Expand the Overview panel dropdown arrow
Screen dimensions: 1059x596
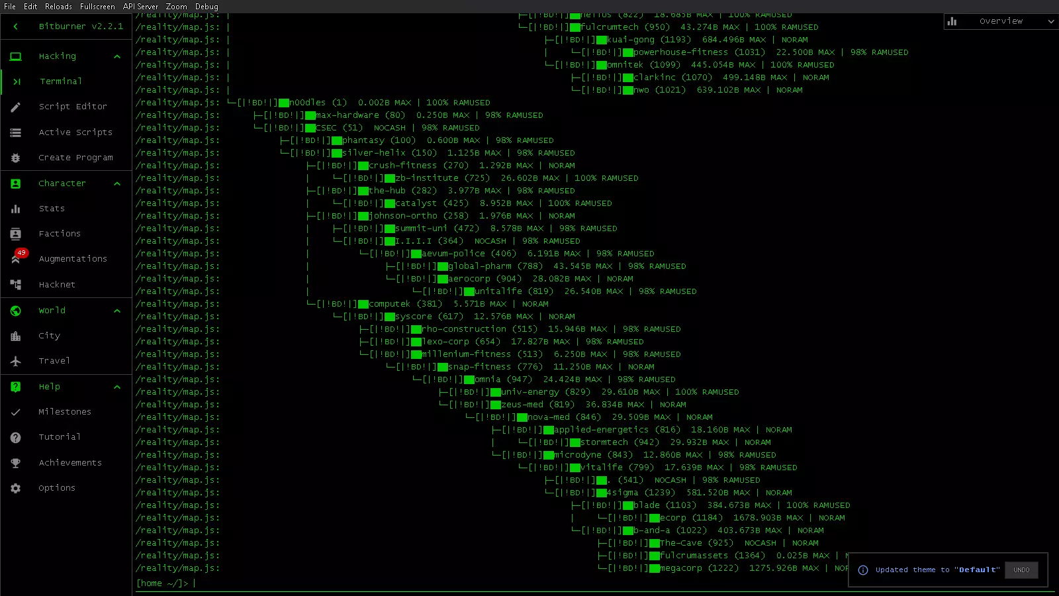tap(1050, 21)
